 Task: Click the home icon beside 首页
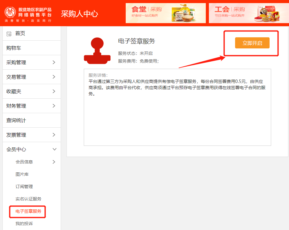pyautogui.click(x=9, y=34)
